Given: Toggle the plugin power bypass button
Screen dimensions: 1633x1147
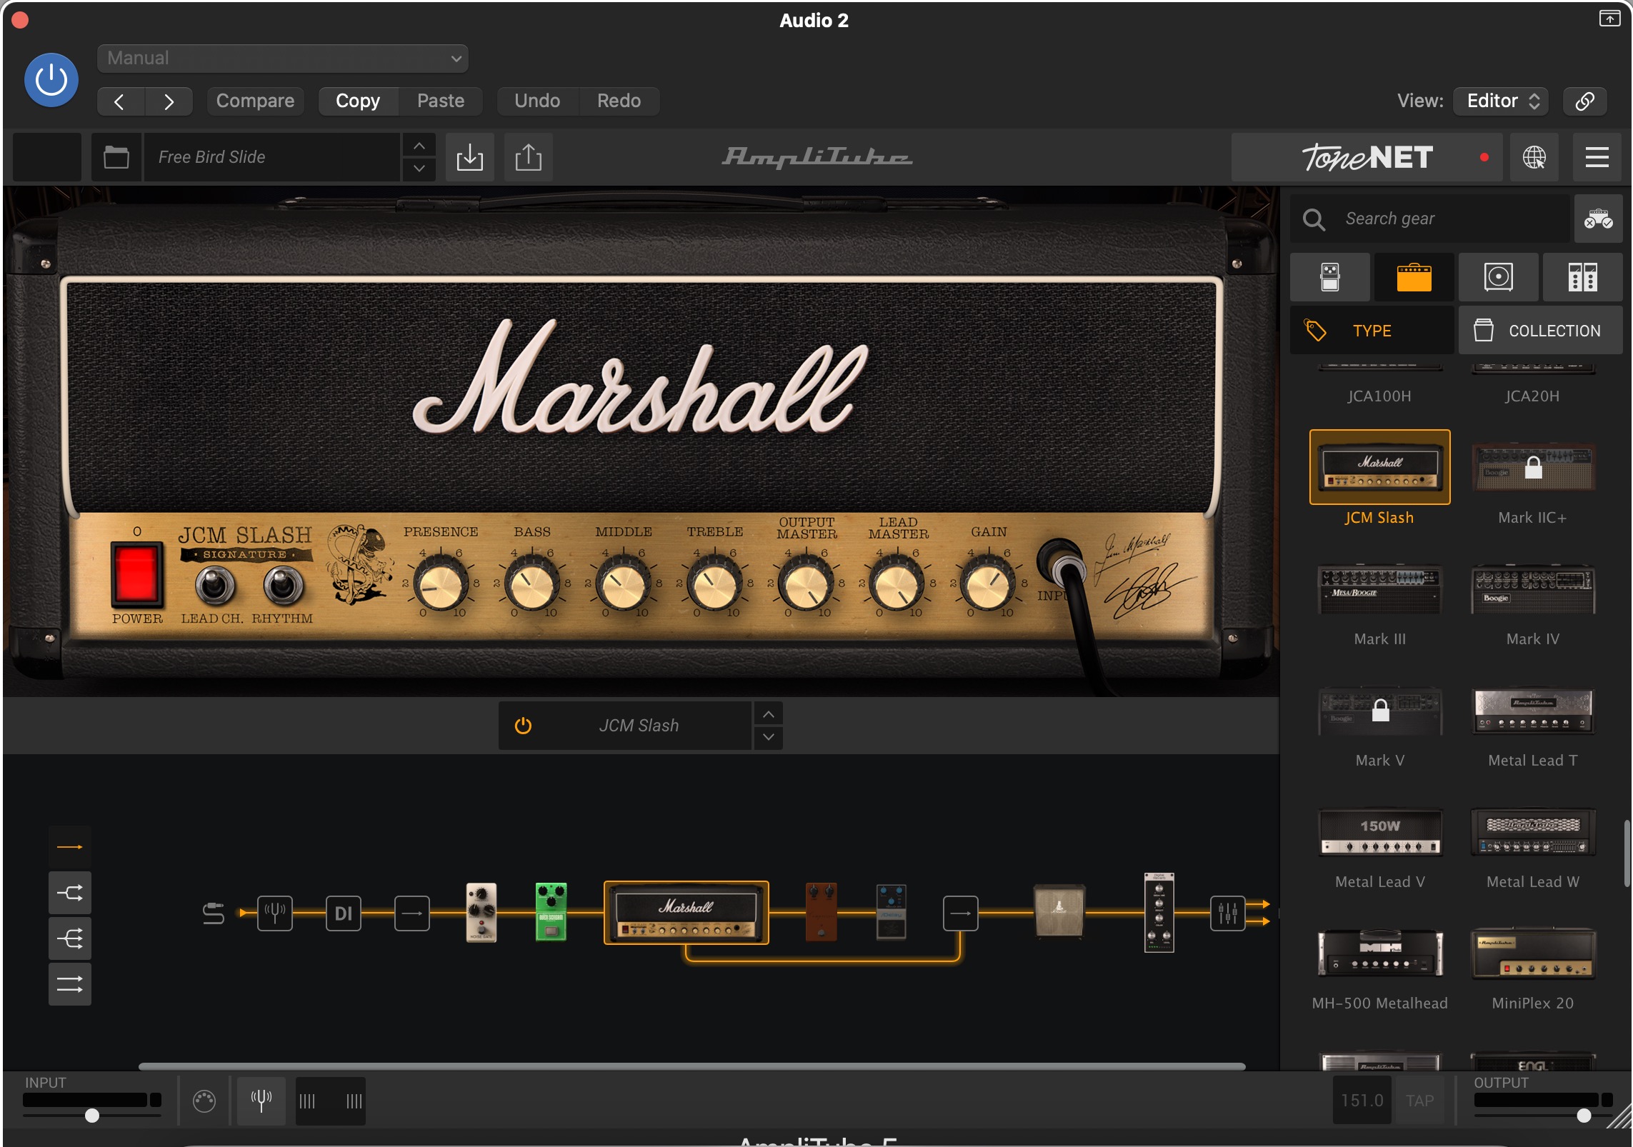Looking at the screenshot, I should coord(51,80).
